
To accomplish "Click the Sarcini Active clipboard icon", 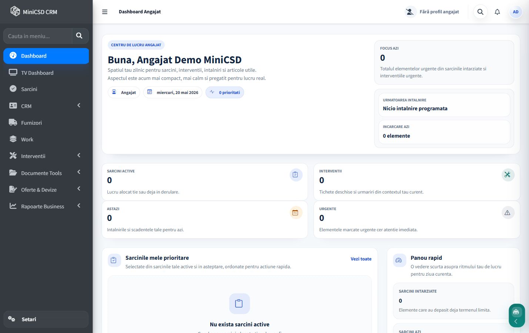I will pos(296,175).
